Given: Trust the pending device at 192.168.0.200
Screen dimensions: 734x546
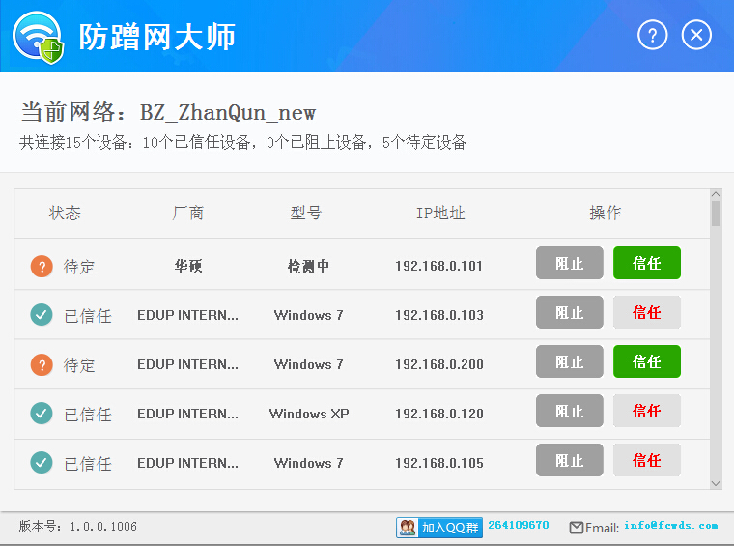Looking at the screenshot, I should click(x=646, y=361).
